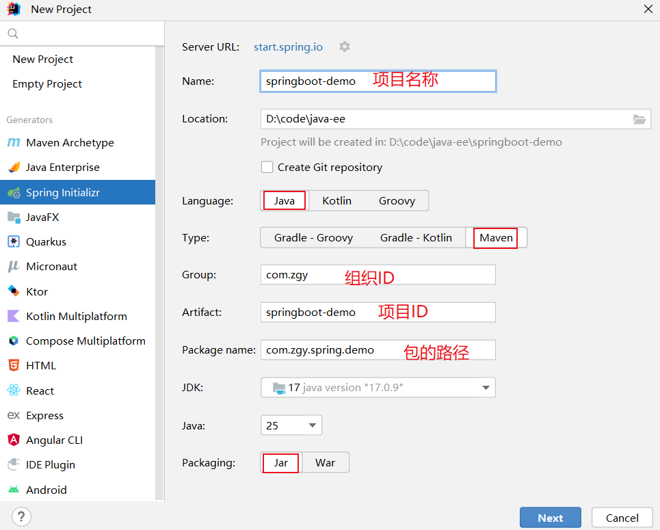Open the JDK version dropdown
Viewport: 660px width, 530px height.
(x=378, y=388)
